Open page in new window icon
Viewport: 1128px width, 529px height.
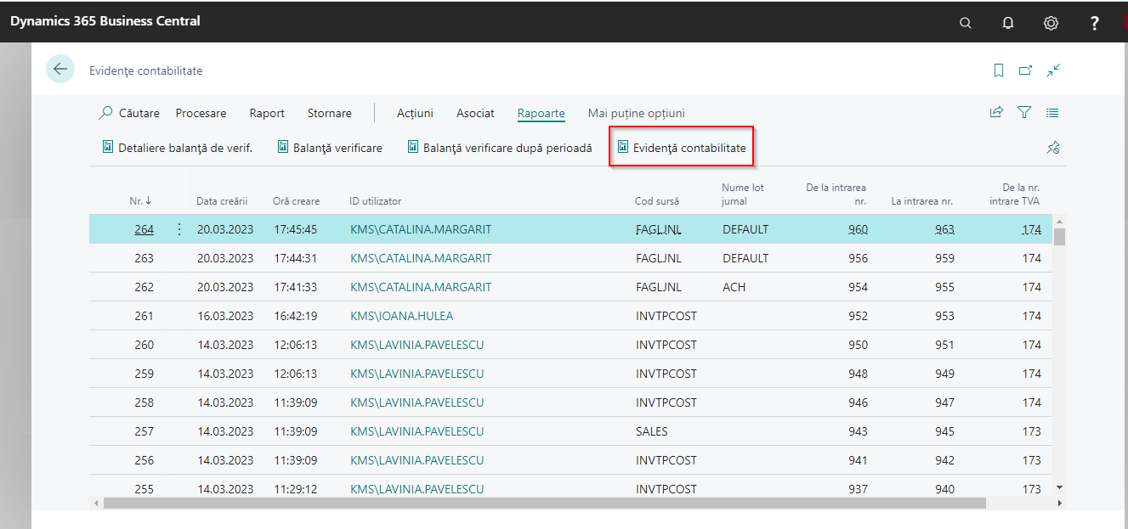1026,70
